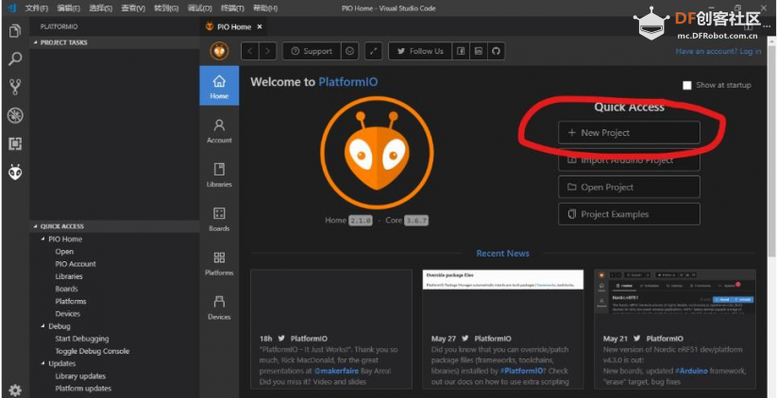The image size is (777, 398).
Task: Open Account in PIO Home sidebar
Action: (219, 131)
